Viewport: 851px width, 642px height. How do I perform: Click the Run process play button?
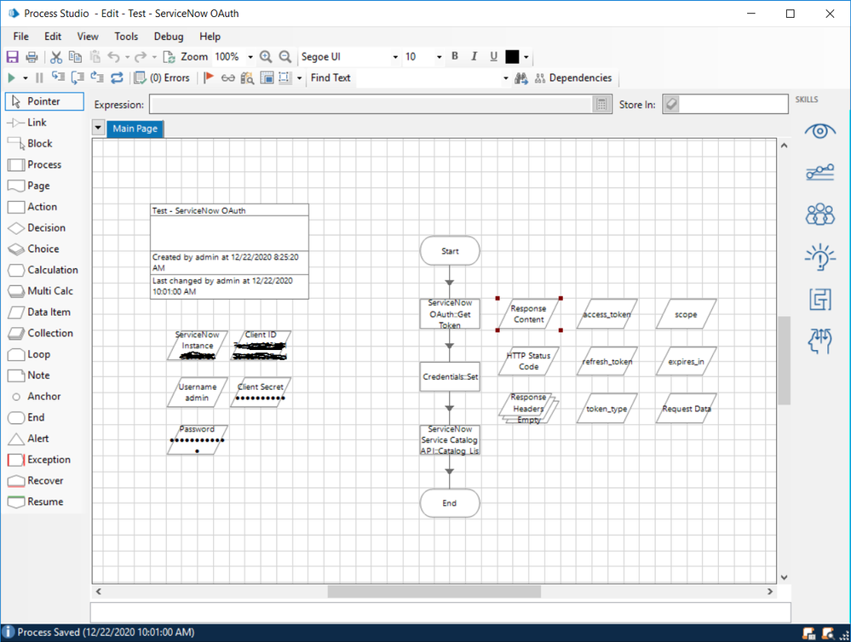pyautogui.click(x=12, y=78)
